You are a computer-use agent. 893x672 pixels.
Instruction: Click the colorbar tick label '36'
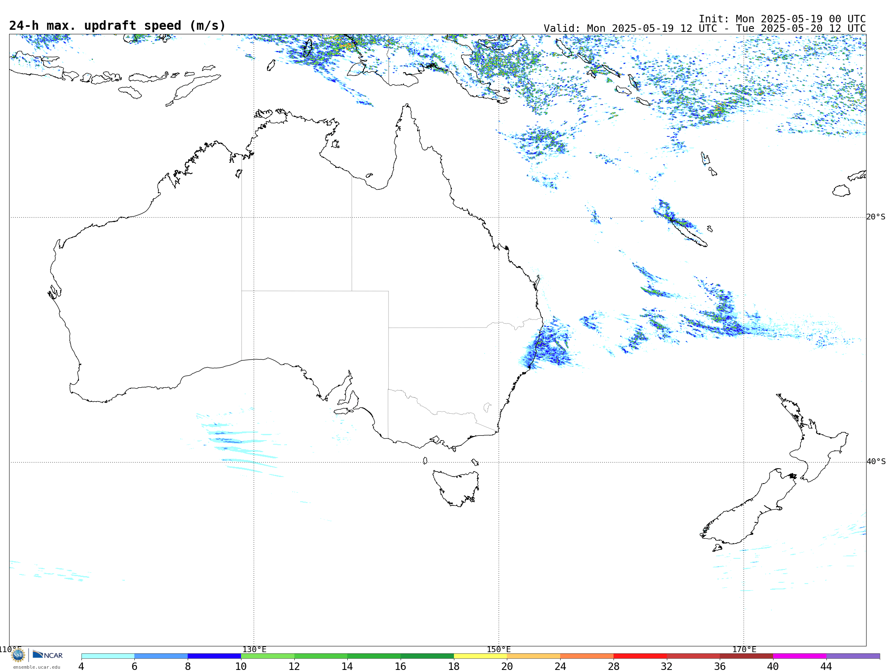click(720, 666)
